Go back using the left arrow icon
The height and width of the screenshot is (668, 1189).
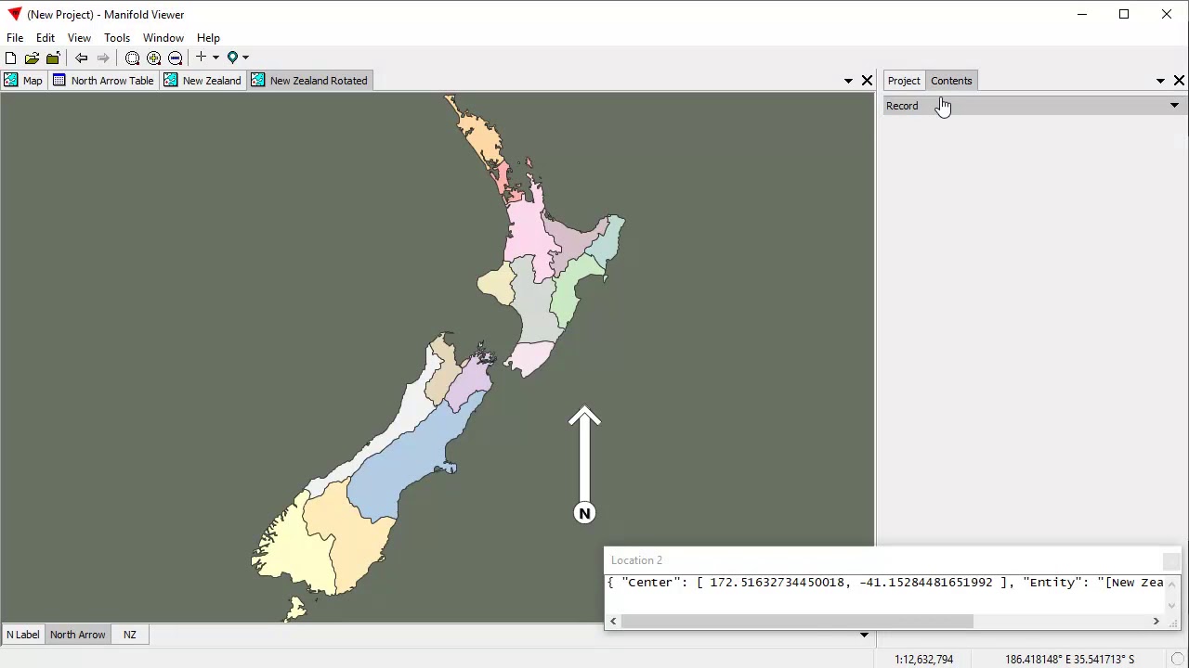82,58
